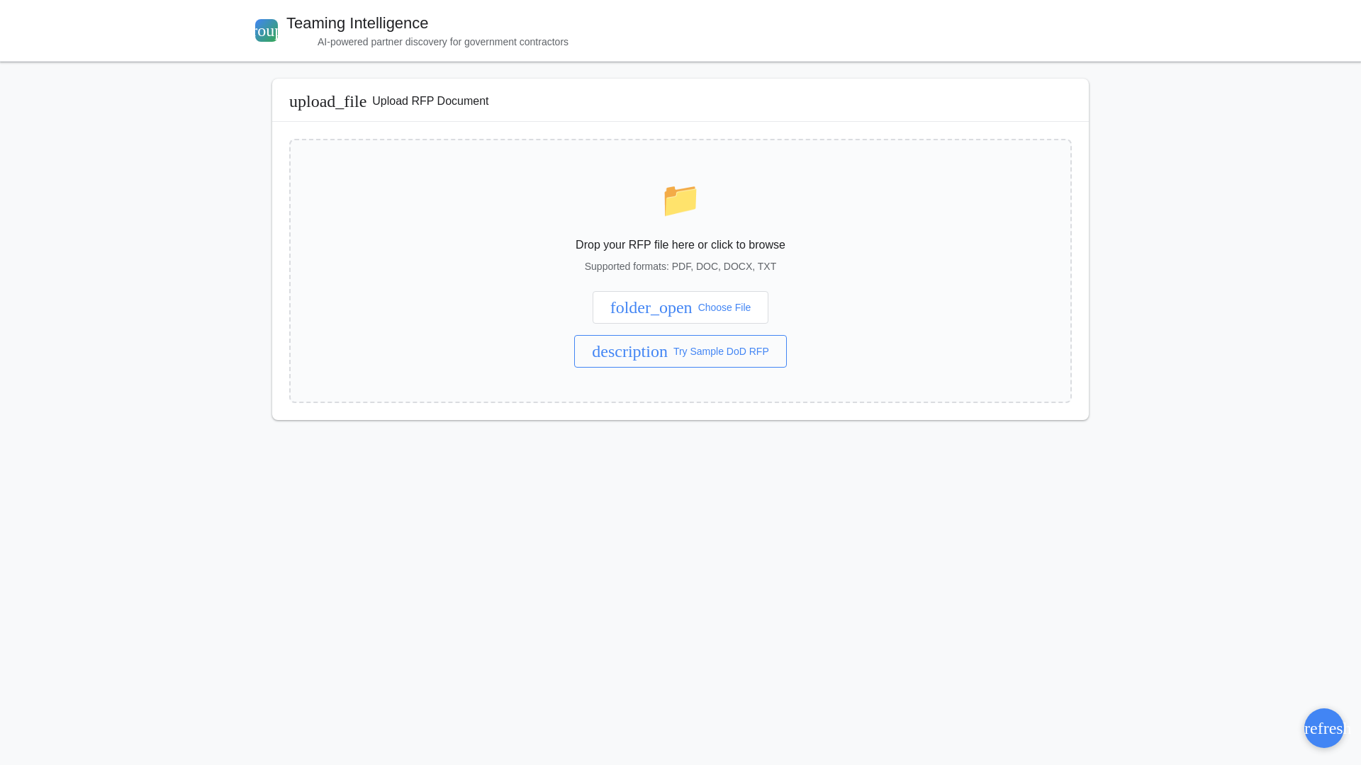Click the 'Upload RFP Document' heading
1361x765 pixels.
tap(430, 101)
